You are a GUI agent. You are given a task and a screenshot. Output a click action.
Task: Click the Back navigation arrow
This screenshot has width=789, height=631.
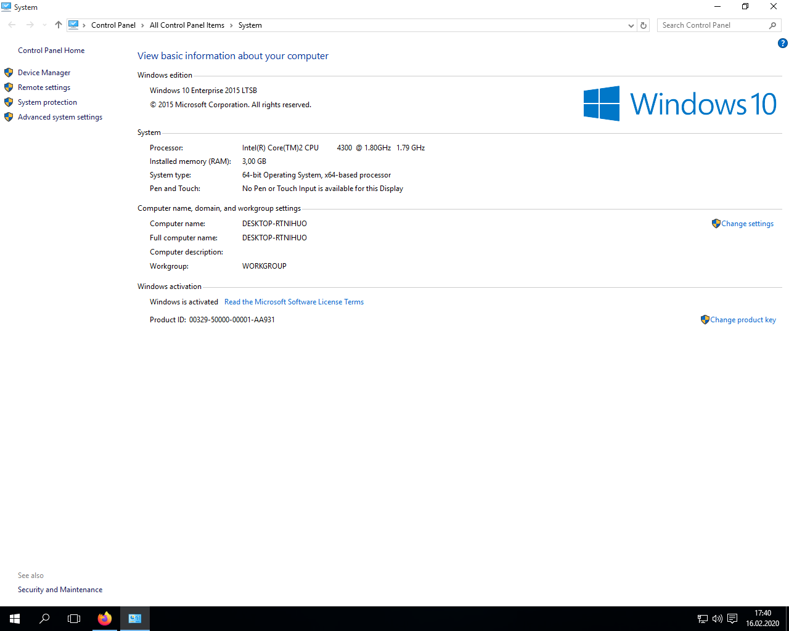click(x=12, y=25)
